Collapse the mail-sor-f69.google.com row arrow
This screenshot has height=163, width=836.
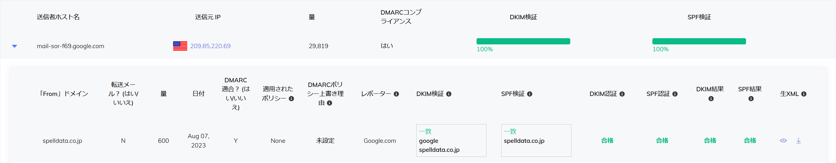click(x=14, y=46)
